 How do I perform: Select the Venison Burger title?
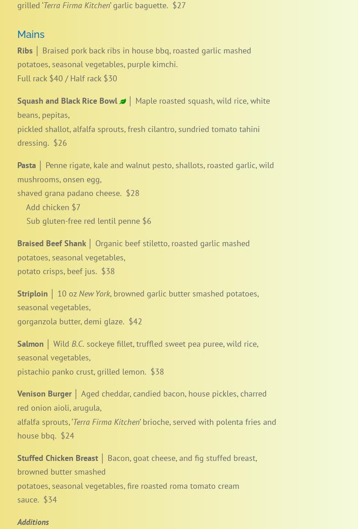point(44,394)
